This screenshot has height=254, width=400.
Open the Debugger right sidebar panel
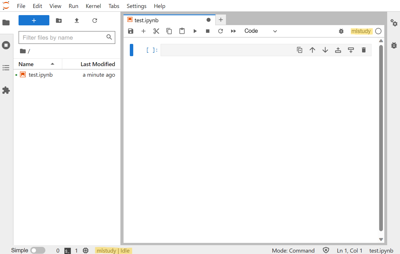[394, 45]
